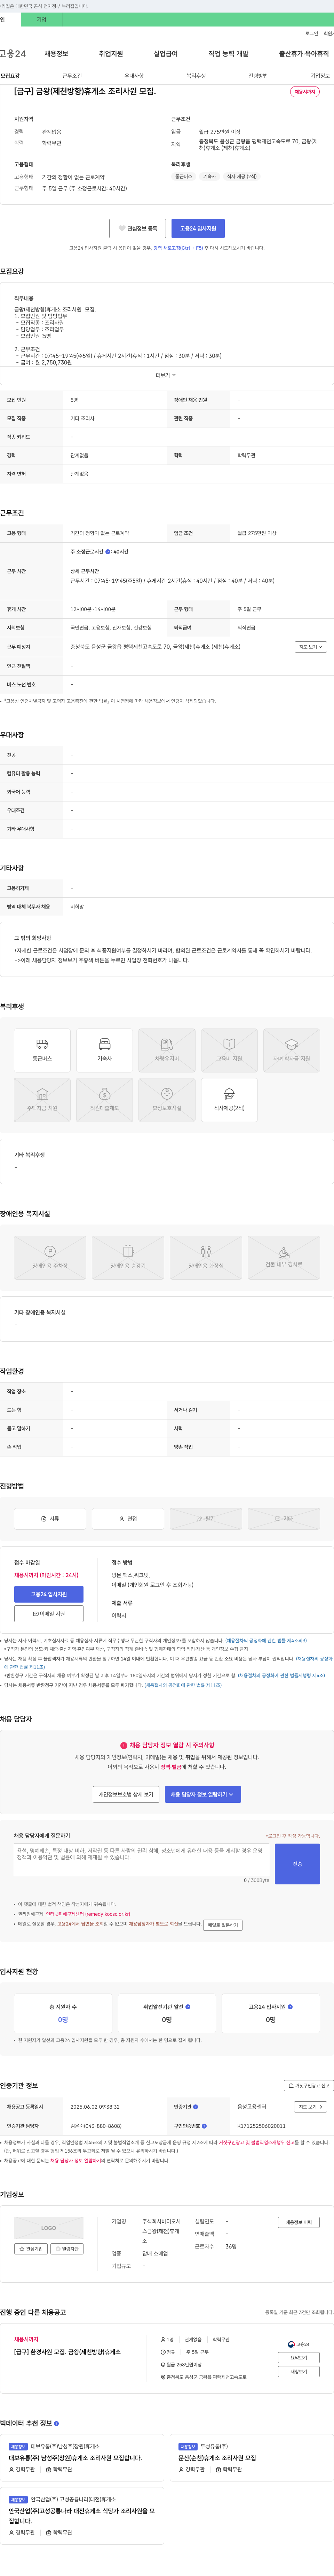This screenshot has height=2576, width=334.
Task: Click the 열람제한 button
Action: 67,2248
